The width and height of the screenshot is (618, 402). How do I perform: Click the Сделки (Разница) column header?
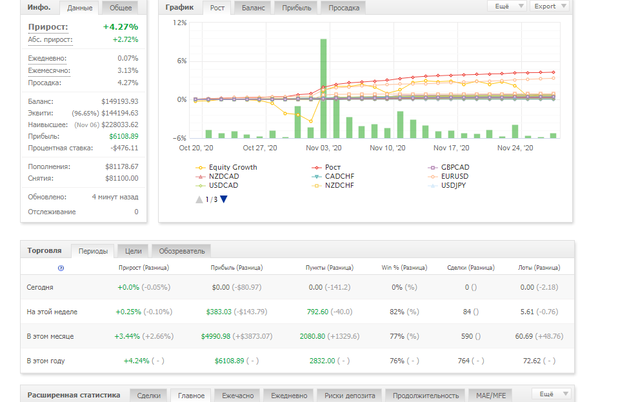470,268
